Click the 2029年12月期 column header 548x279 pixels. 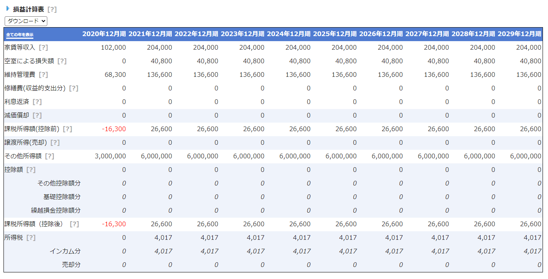[519, 34]
